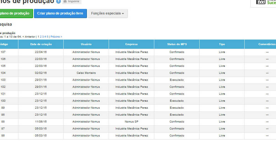This screenshot has height=144, width=276.
Task: Click Executado status in row 100
Action: [x=177, y=101]
